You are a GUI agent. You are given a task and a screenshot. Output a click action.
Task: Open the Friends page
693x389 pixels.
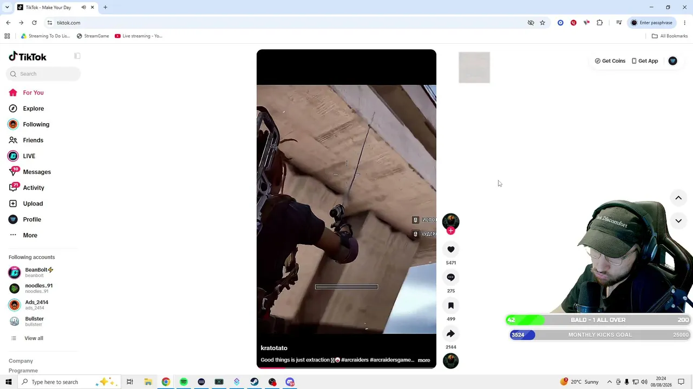pyautogui.click(x=33, y=140)
